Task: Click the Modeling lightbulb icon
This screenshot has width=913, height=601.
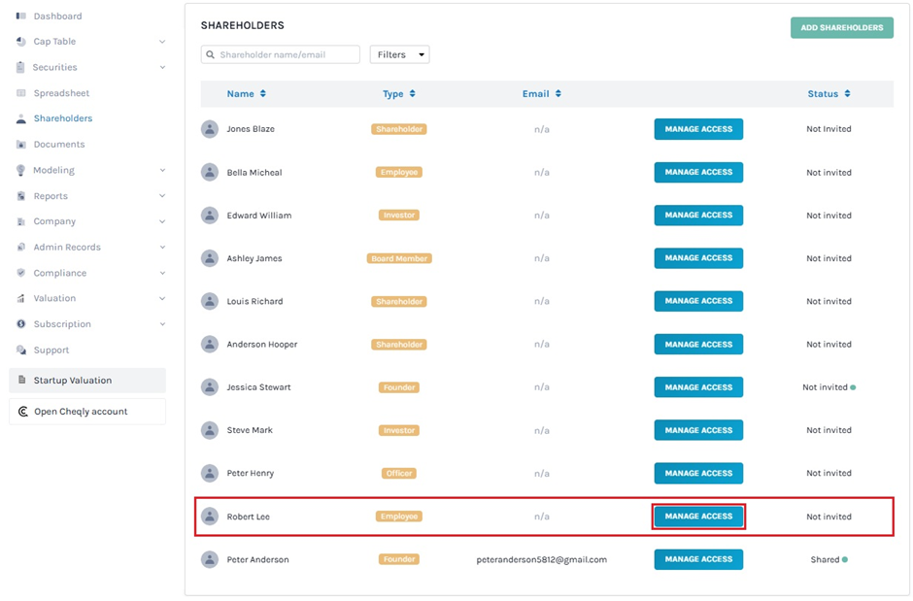Action: (21, 170)
